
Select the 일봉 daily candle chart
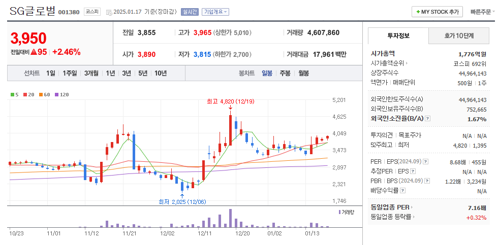(x=267, y=73)
